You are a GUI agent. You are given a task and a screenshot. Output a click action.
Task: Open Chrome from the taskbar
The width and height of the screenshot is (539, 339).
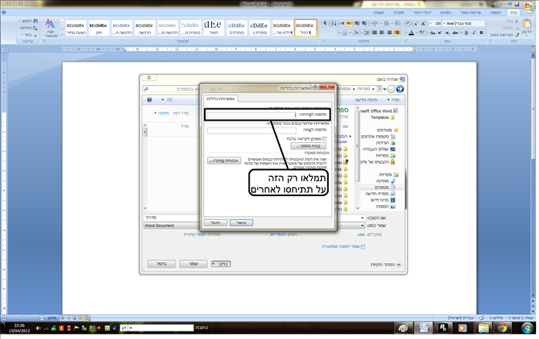(x=503, y=328)
